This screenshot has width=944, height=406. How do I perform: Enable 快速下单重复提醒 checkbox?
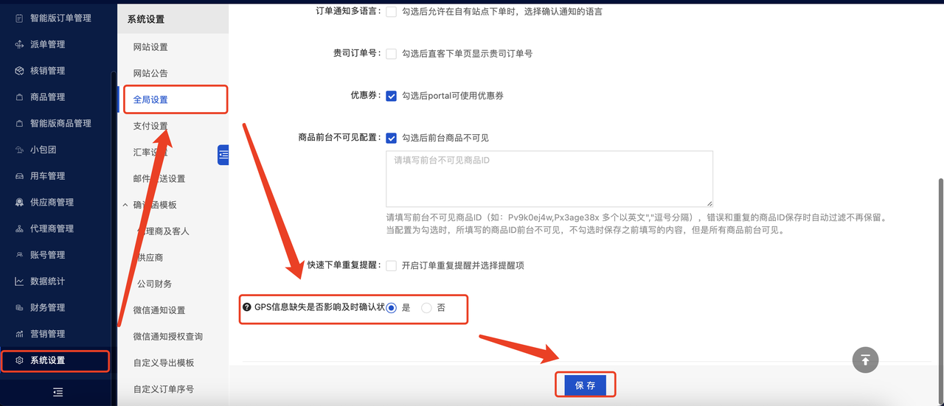[x=391, y=265]
